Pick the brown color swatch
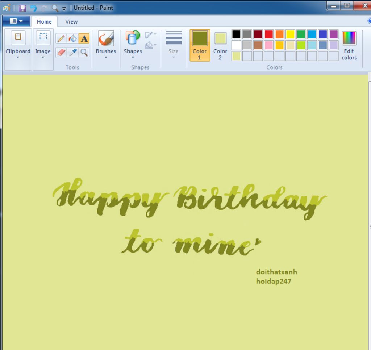Image resolution: width=371 pixels, height=350 pixels. (258, 45)
